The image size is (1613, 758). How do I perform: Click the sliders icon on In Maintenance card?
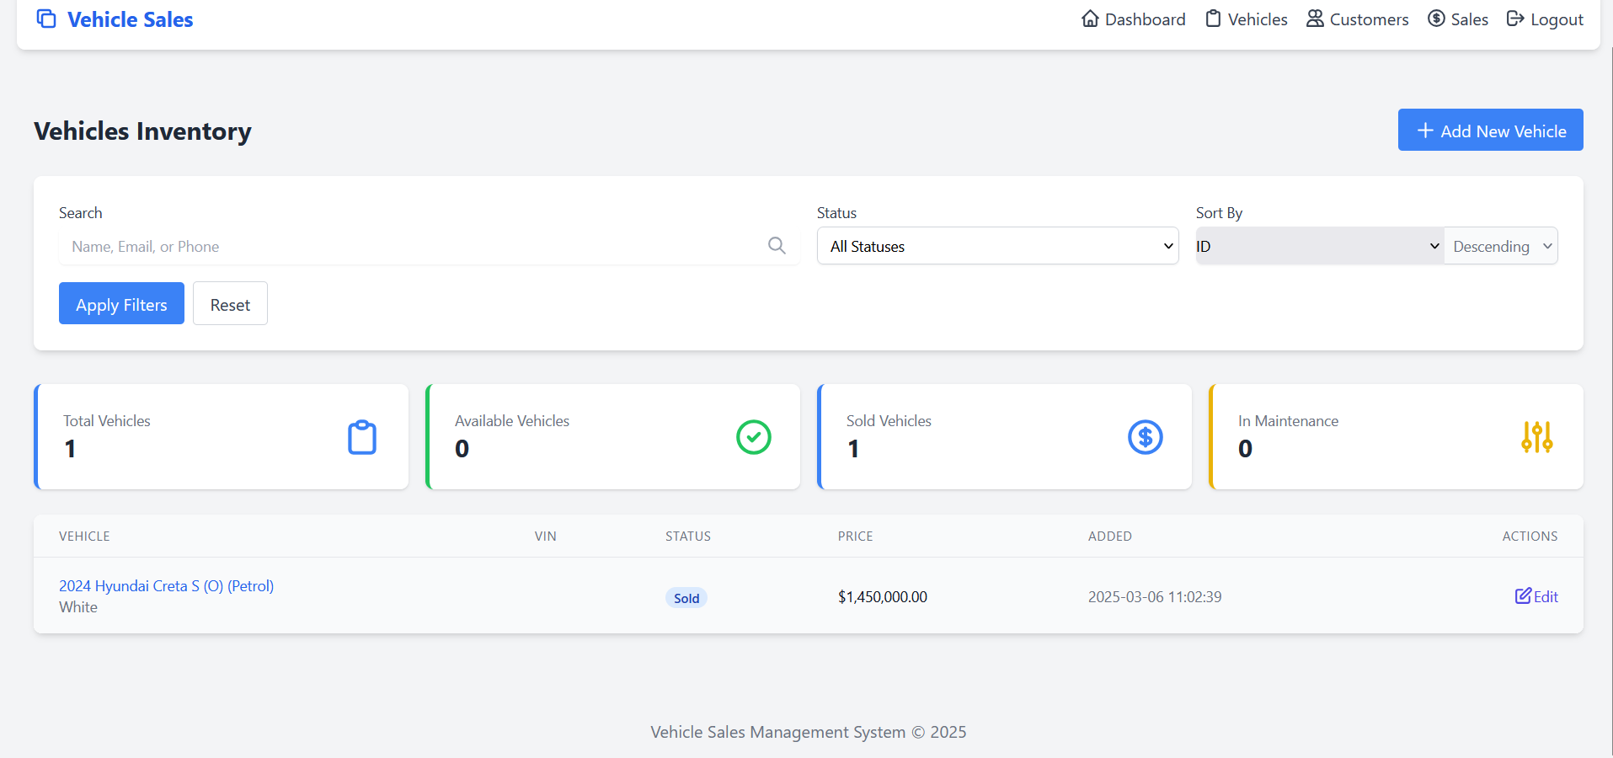click(x=1536, y=436)
